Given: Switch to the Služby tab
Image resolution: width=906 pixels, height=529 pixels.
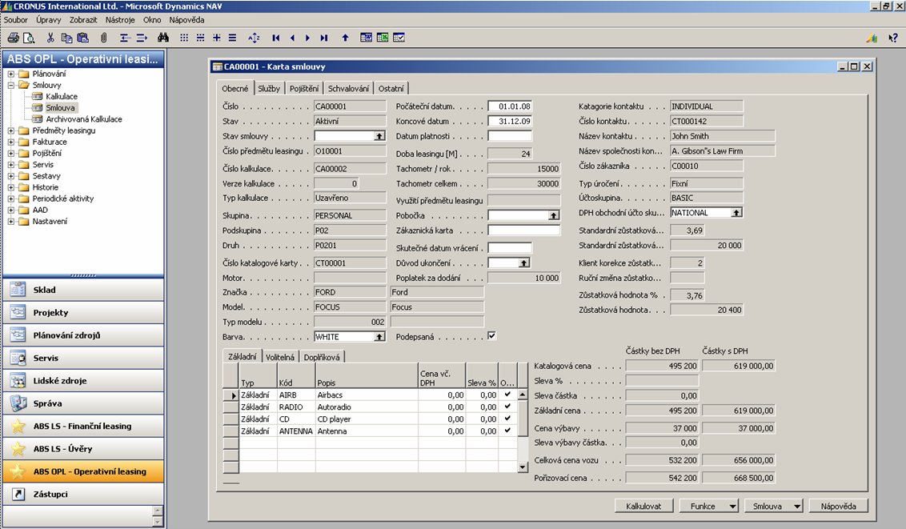Looking at the screenshot, I should [x=269, y=88].
